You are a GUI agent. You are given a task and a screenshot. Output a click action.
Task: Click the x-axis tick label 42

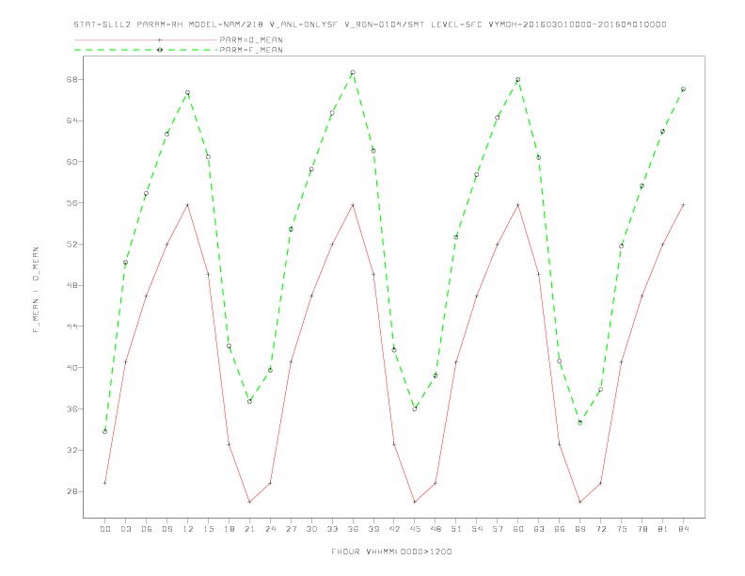point(394,529)
